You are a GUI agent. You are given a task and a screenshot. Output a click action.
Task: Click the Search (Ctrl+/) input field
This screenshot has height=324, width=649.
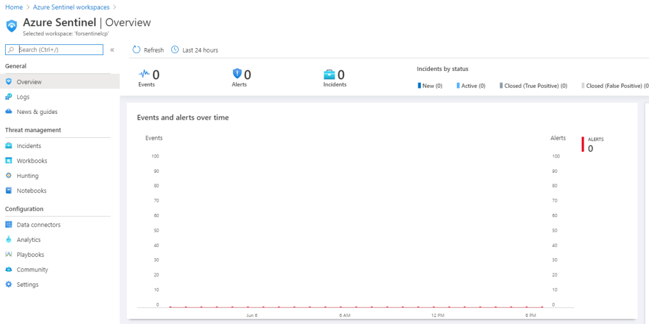(55, 49)
